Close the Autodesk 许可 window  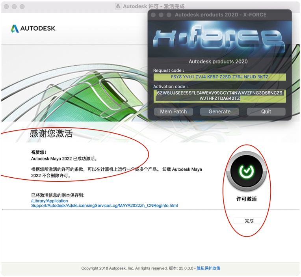pyautogui.click(x=6, y=7)
